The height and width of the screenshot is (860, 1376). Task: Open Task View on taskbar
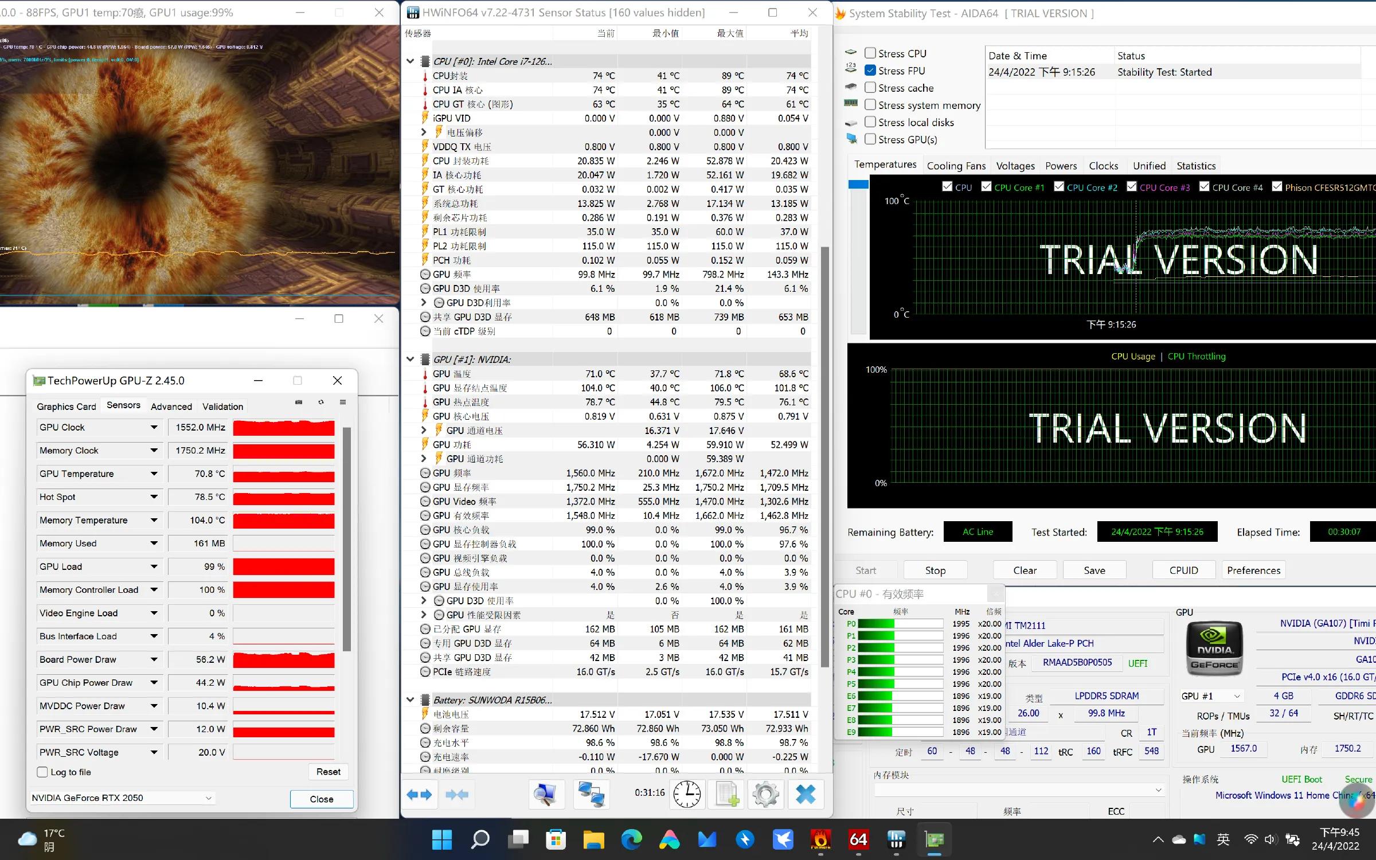(518, 840)
